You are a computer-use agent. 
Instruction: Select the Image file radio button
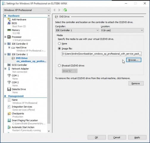click(59, 49)
